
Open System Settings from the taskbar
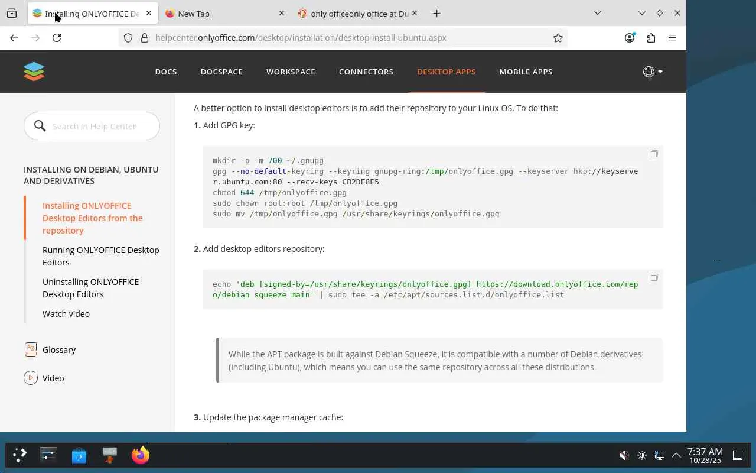pyautogui.click(x=48, y=455)
